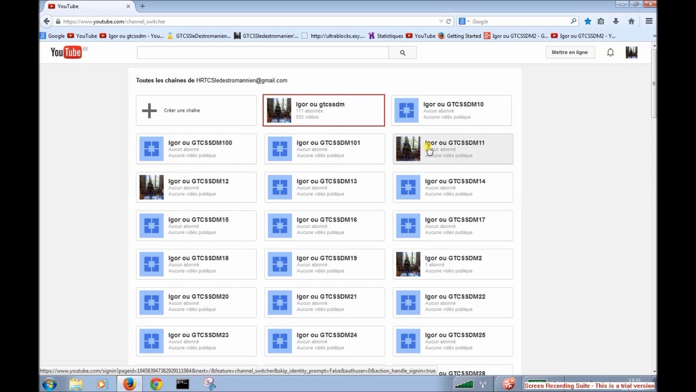Click the YouTube search magnifier button

tap(402, 53)
